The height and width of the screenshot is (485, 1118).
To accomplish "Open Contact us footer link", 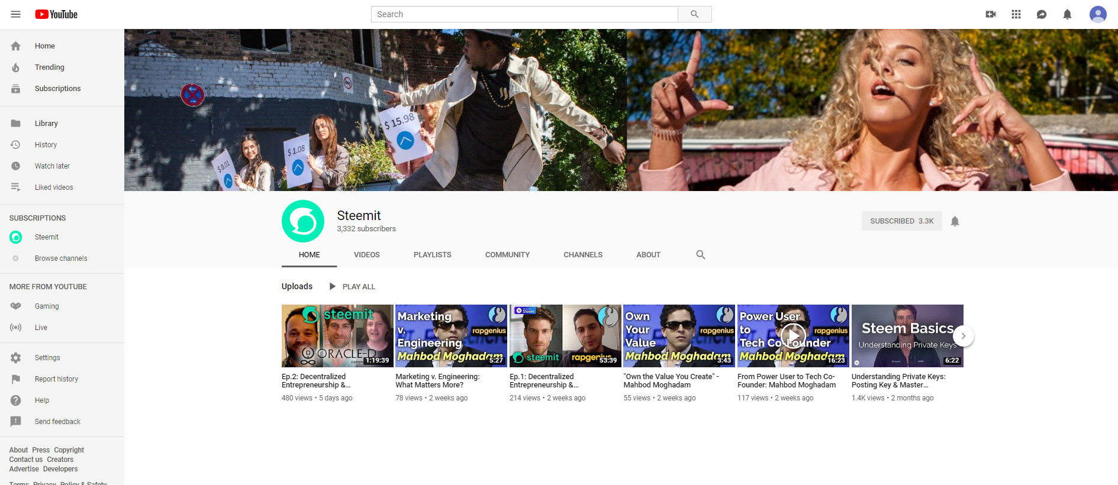I will click(26, 460).
